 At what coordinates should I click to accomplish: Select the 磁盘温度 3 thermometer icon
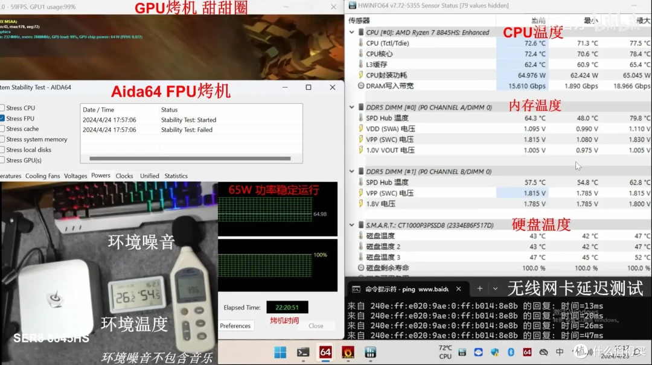360,257
